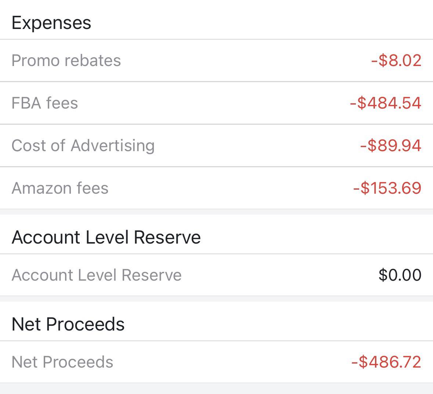
Task: Tap the bold Account Level Reserve heading
Action: click(106, 237)
